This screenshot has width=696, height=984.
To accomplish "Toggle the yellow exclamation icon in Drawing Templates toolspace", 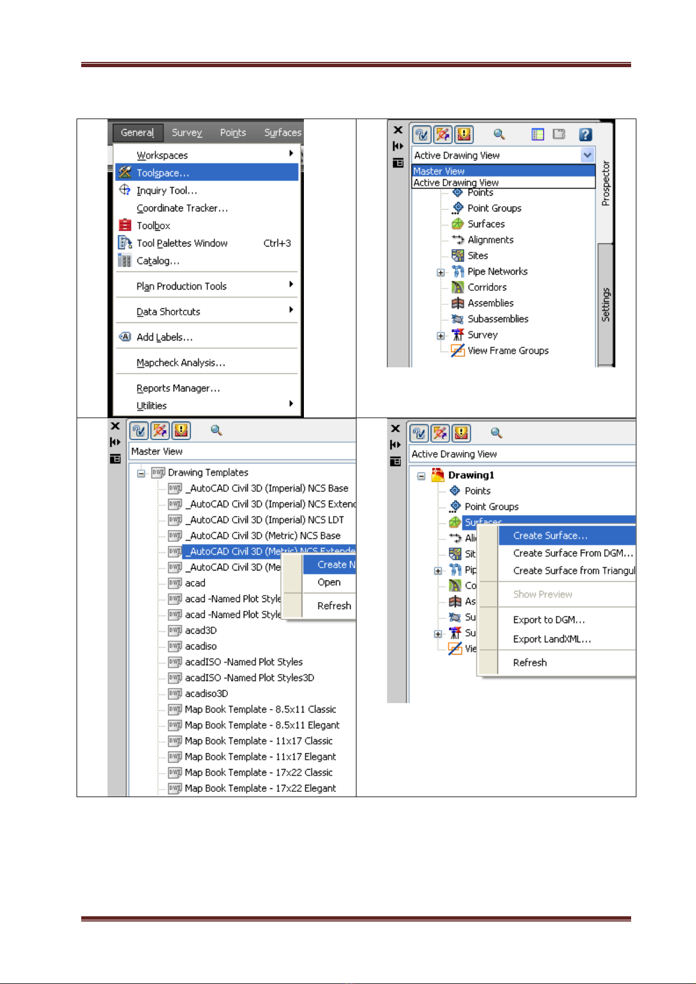I will [x=181, y=430].
